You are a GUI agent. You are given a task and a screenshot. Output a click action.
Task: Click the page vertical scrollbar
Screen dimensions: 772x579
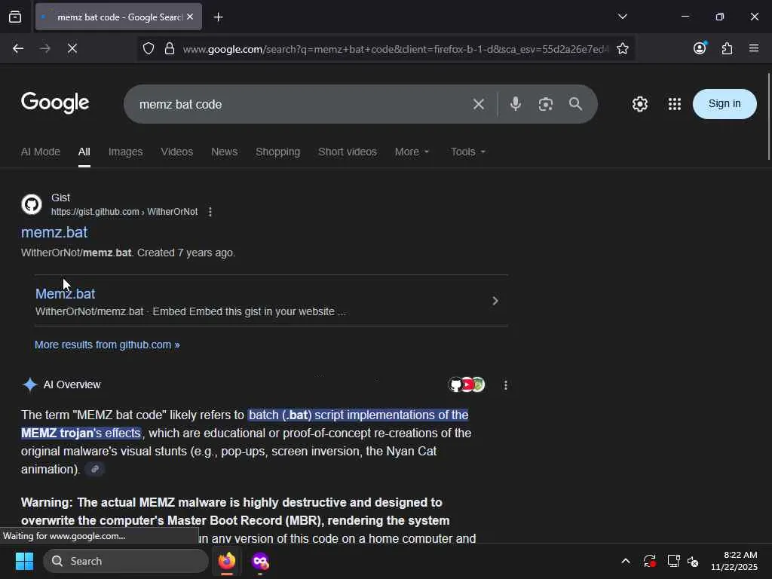coord(768,117)
